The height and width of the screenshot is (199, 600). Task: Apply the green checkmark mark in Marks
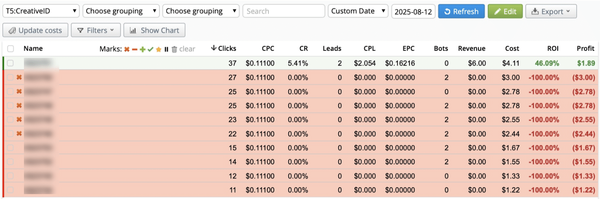pyautogui.click(x=150, y=49)
